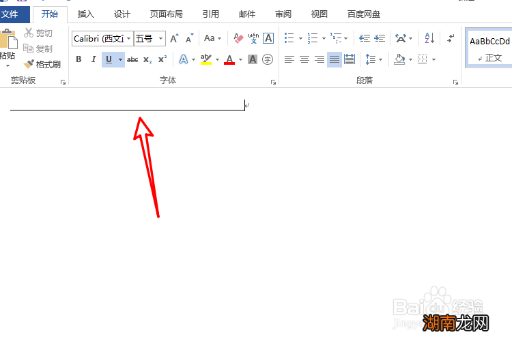Open clipboard pane dialog launcher

coord(63,83)
